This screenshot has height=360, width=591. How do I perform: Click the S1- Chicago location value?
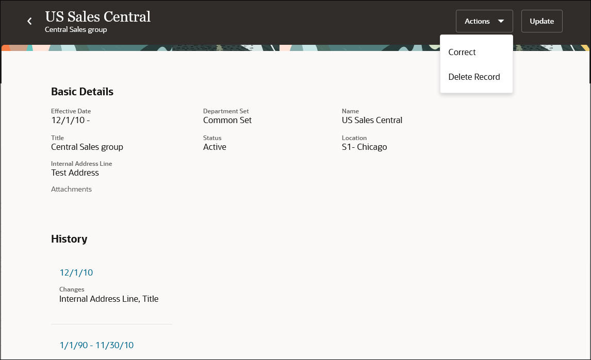(364, 147)
